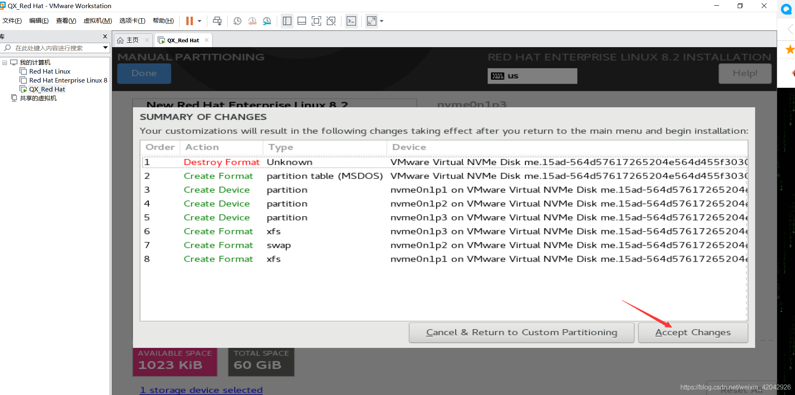795x395 pixels.
Task: Click the Done button in installer
Action: pos(144,73)
